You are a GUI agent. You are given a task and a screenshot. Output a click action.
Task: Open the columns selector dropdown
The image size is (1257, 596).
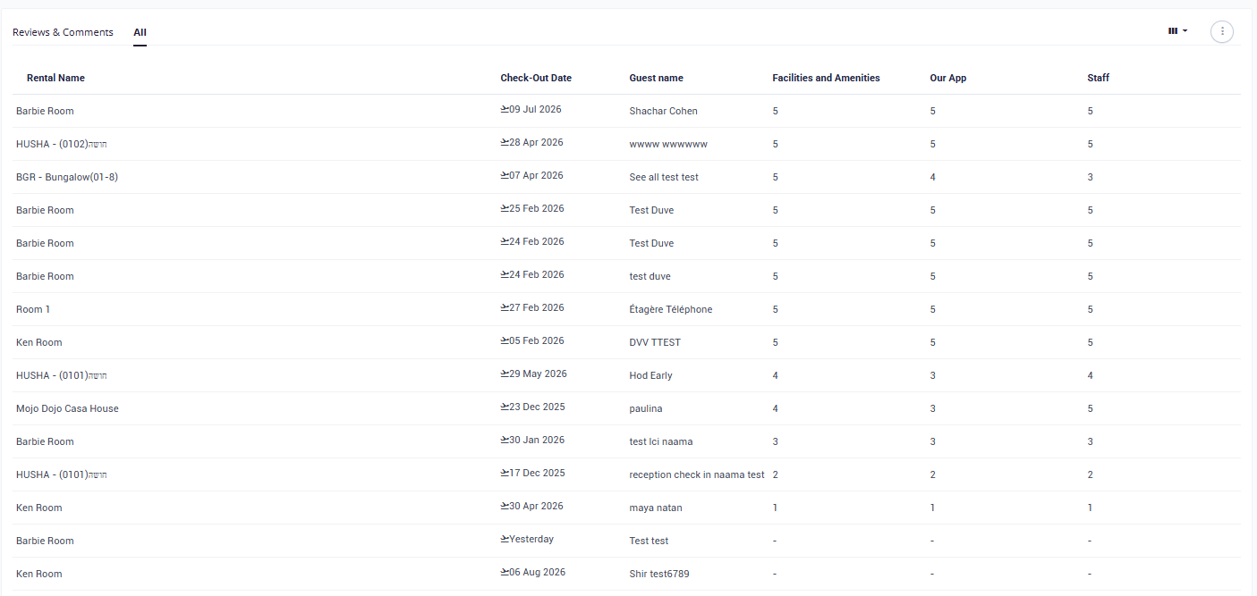(1178, 31)
